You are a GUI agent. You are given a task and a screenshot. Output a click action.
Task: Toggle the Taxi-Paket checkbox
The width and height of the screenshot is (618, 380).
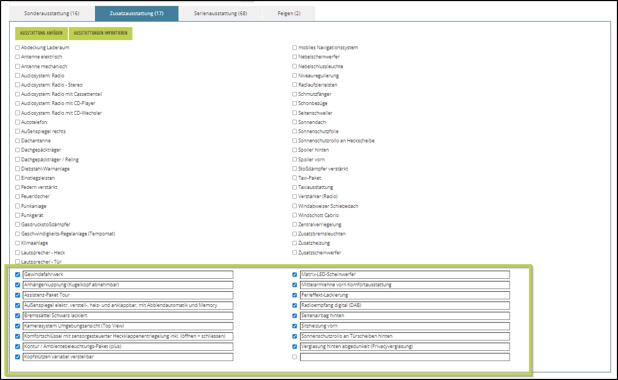click(295, 178)
